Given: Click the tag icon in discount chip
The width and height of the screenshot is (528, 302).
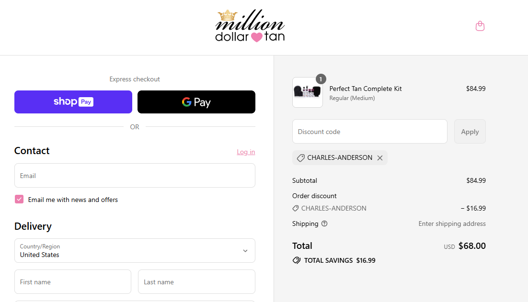Looking at the screenshot, I should click(301, 158).
